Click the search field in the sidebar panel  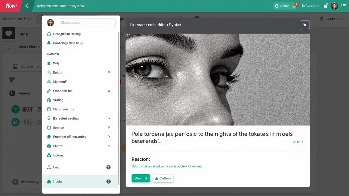pyautogui.click(x=87, y=23)
